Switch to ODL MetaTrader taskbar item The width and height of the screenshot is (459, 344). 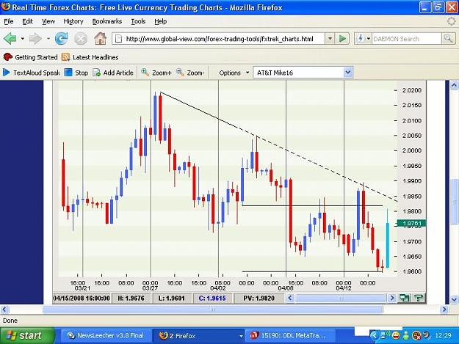291,335
